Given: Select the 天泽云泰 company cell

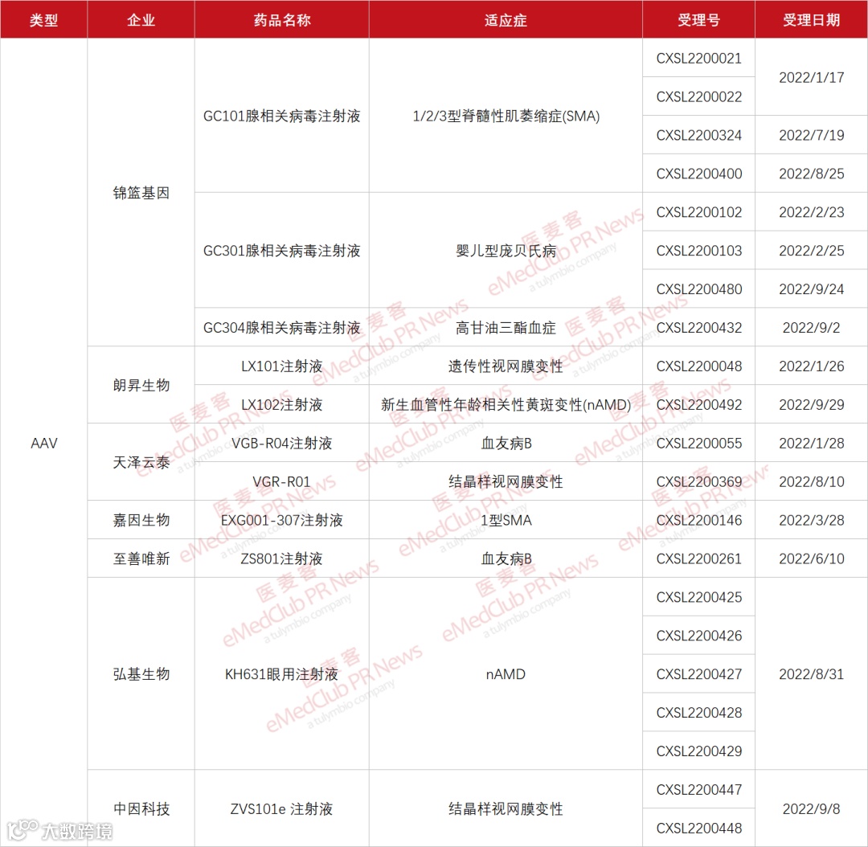Looking at the screenshot, I should click(141, 462).
